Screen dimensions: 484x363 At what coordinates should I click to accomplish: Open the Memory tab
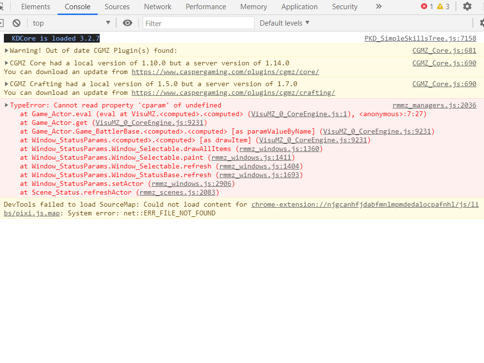(254, 7)
